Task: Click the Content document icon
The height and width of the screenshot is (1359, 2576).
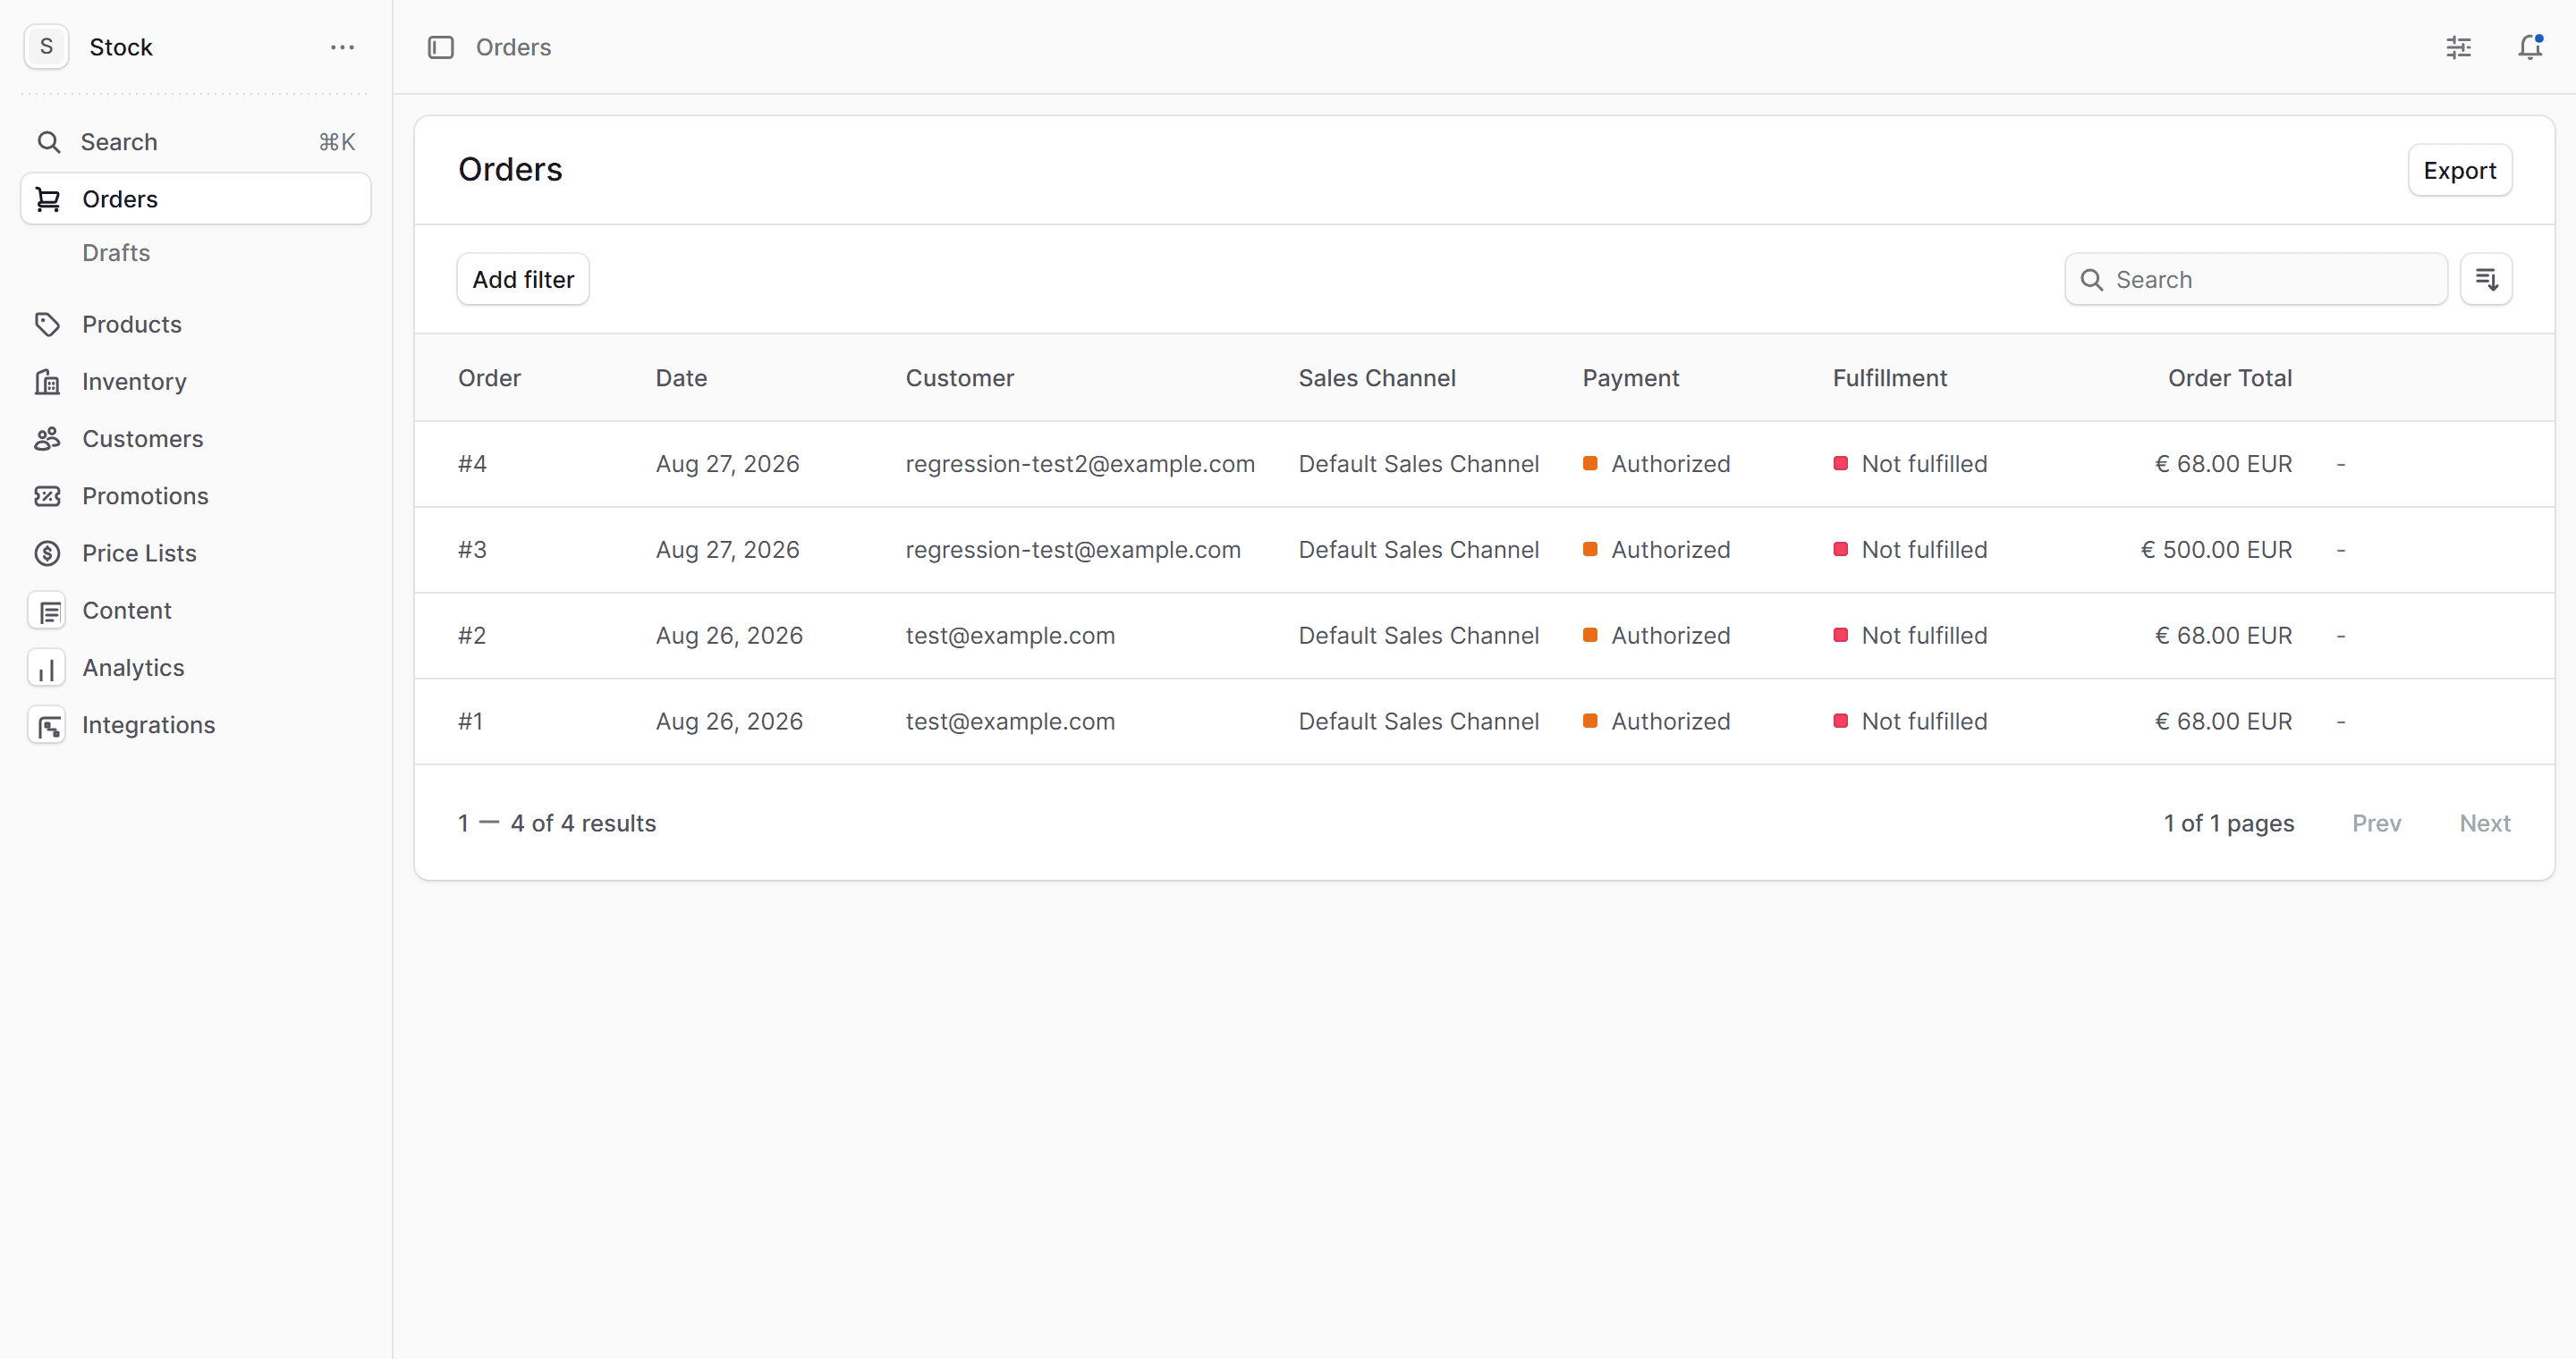Action: pos(47,611)
